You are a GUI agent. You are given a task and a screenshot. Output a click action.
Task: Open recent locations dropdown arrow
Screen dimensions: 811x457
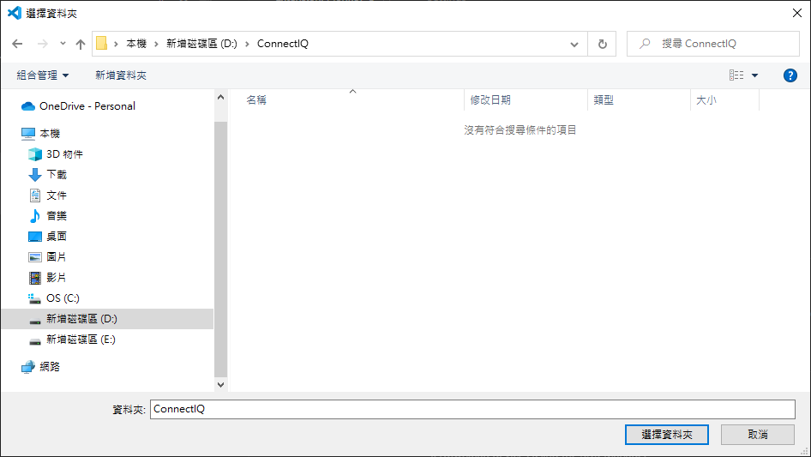pyautogui.click(x=63, y=44)
